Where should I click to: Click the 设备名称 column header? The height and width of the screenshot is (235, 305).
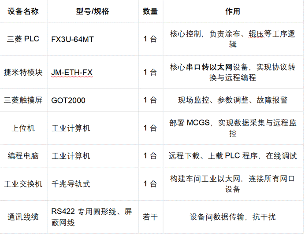[x=23, y=11]
